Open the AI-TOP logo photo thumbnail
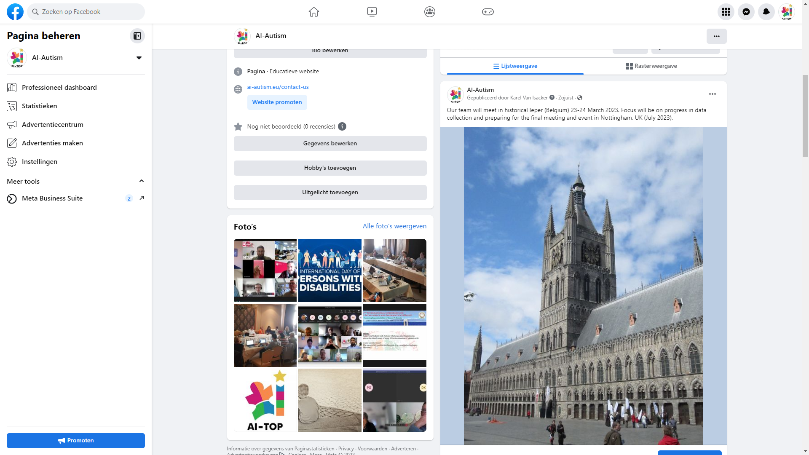 (x=265, y=400)
